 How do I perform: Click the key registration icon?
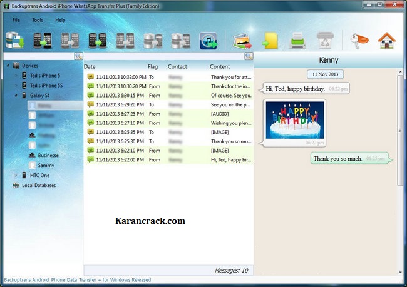coord(359,41)
